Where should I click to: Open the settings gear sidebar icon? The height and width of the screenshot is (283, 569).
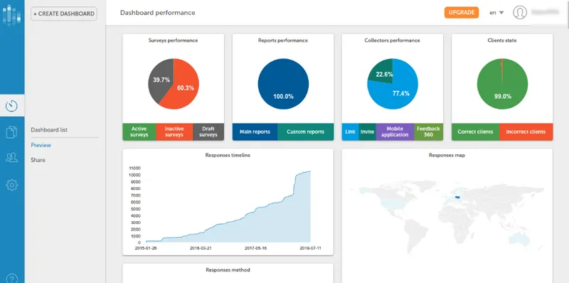(x=11, y=185)
